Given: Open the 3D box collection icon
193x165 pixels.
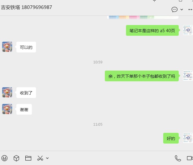Looking at the screenshot, I should pos(16,158).
